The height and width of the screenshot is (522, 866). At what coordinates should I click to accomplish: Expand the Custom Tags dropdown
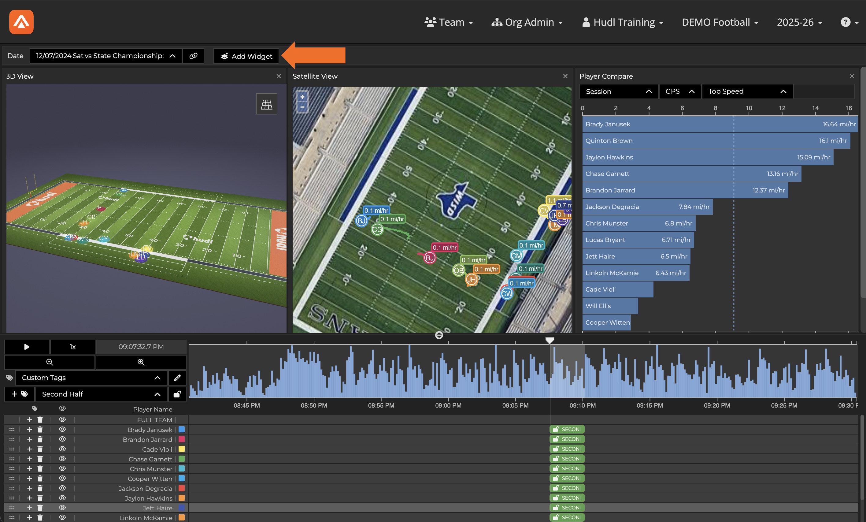[x=91, y=378]
